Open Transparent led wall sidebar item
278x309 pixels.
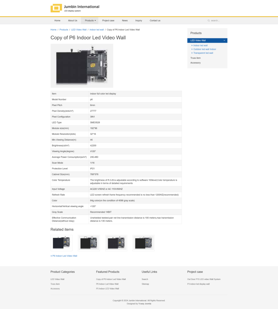tap(203, 53)
